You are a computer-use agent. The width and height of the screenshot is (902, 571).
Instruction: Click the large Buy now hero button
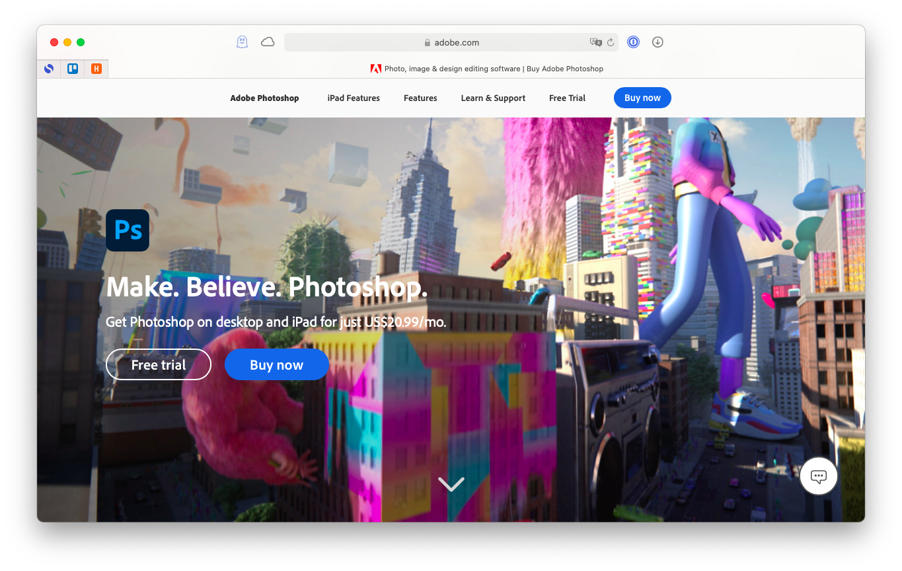click(x=276, y=364)
